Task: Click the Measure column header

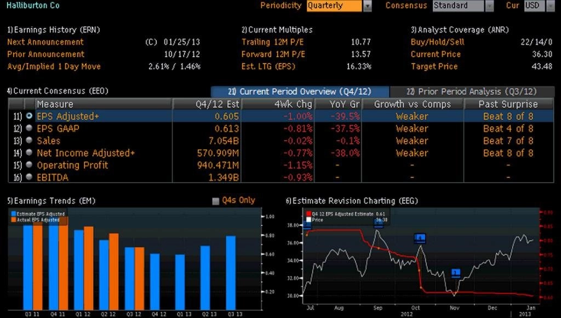Action: 104,104
